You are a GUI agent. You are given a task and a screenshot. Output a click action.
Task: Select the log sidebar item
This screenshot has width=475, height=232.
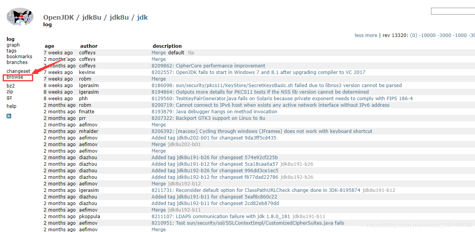coord(10,39)
